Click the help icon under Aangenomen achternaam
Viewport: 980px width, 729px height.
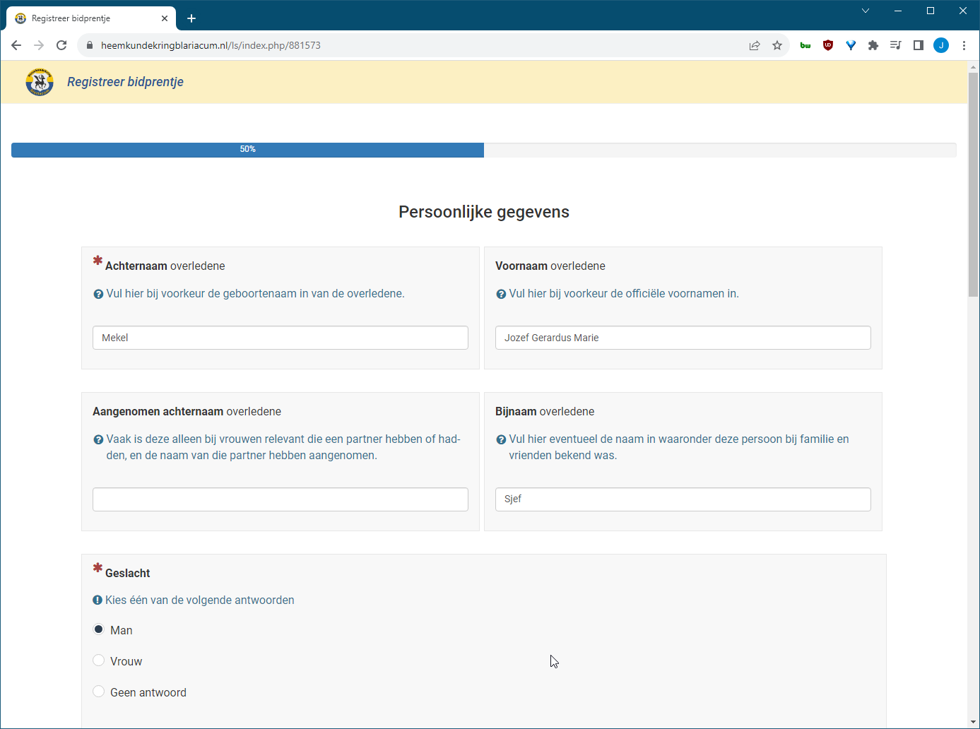pyautogui.click(x=98, y=440)
